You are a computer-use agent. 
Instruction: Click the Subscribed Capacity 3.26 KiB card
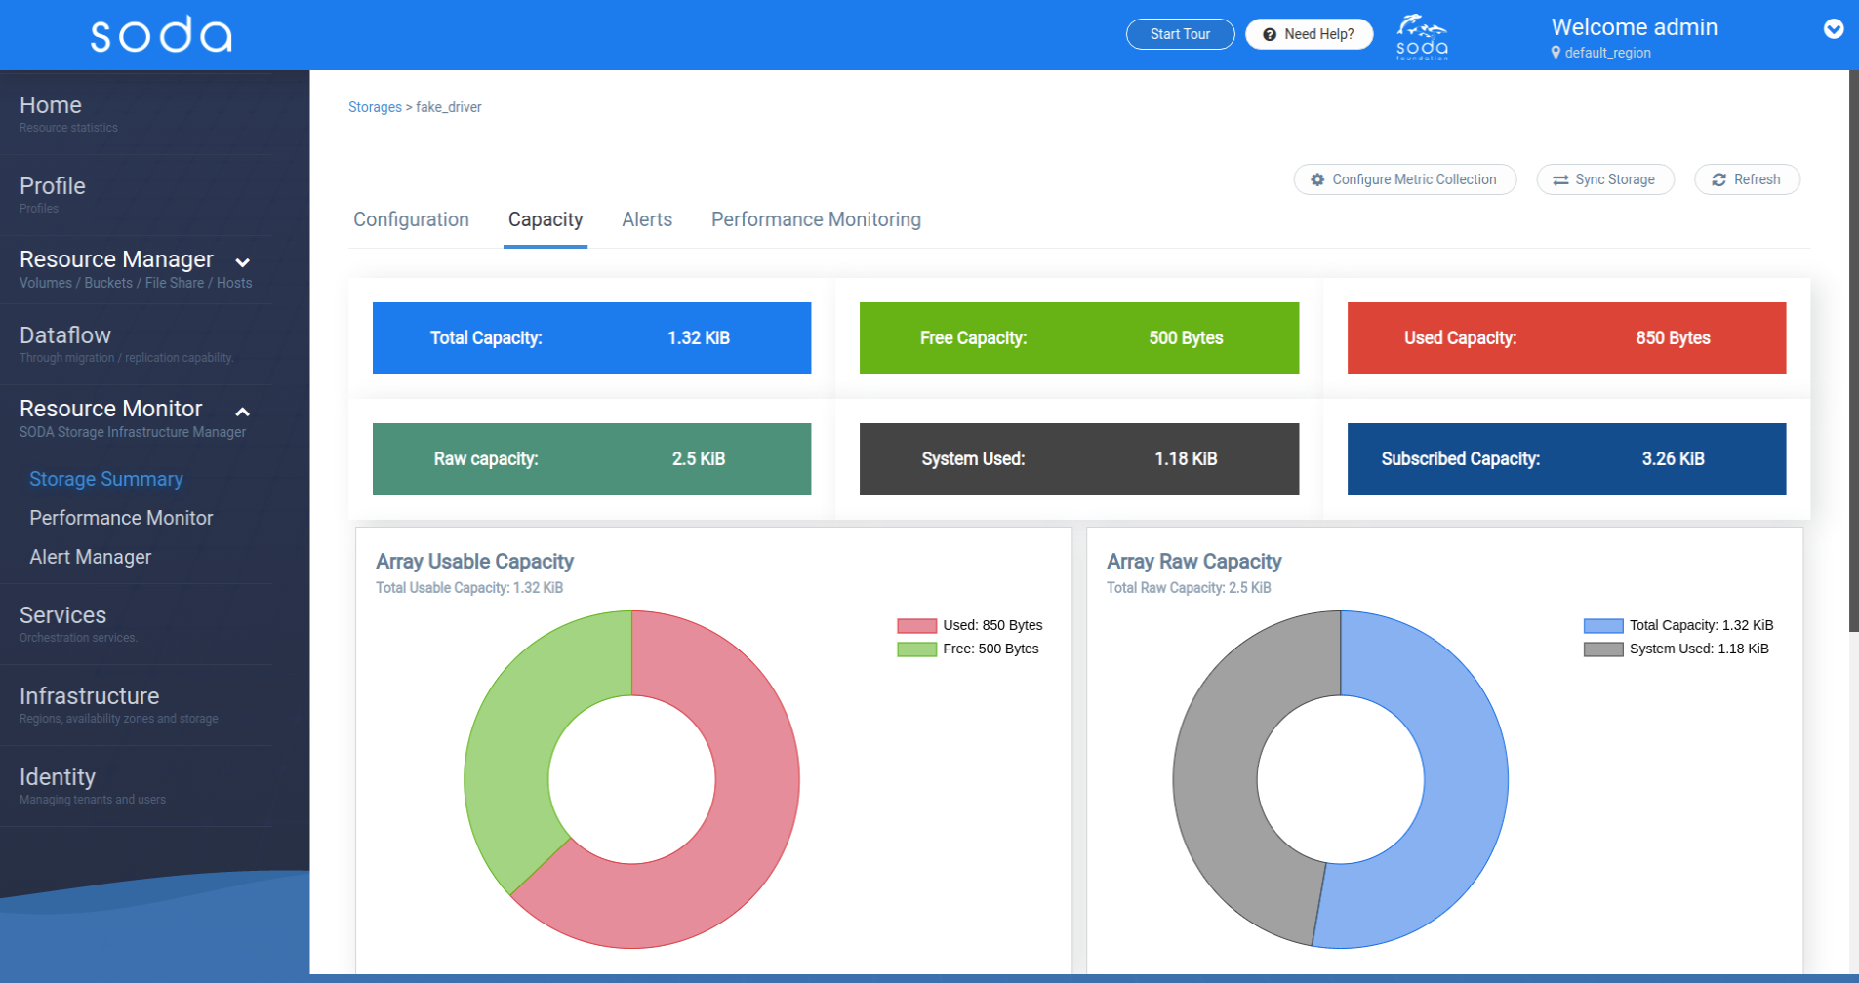click(1566, 459)
